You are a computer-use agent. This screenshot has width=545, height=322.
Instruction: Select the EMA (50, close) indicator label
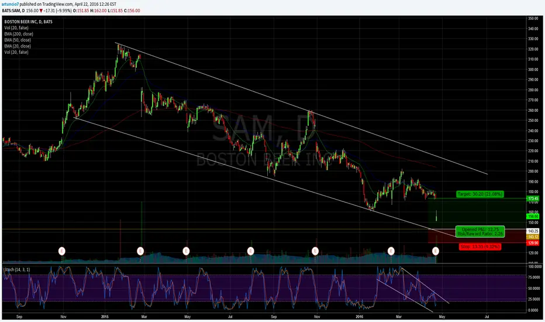click(18, 40)
